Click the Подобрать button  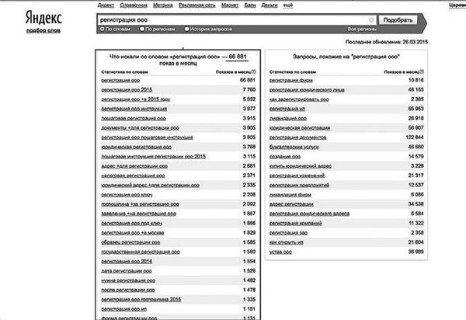(398, 20)
